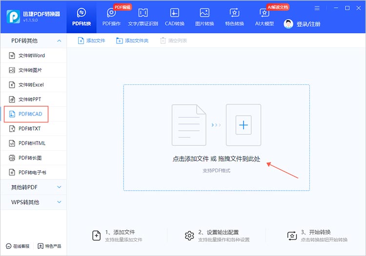Image resolution: width=366 pixels, height=256 pixels.
Task: Click the user avatar icon
Action: (x=288, y=24)
